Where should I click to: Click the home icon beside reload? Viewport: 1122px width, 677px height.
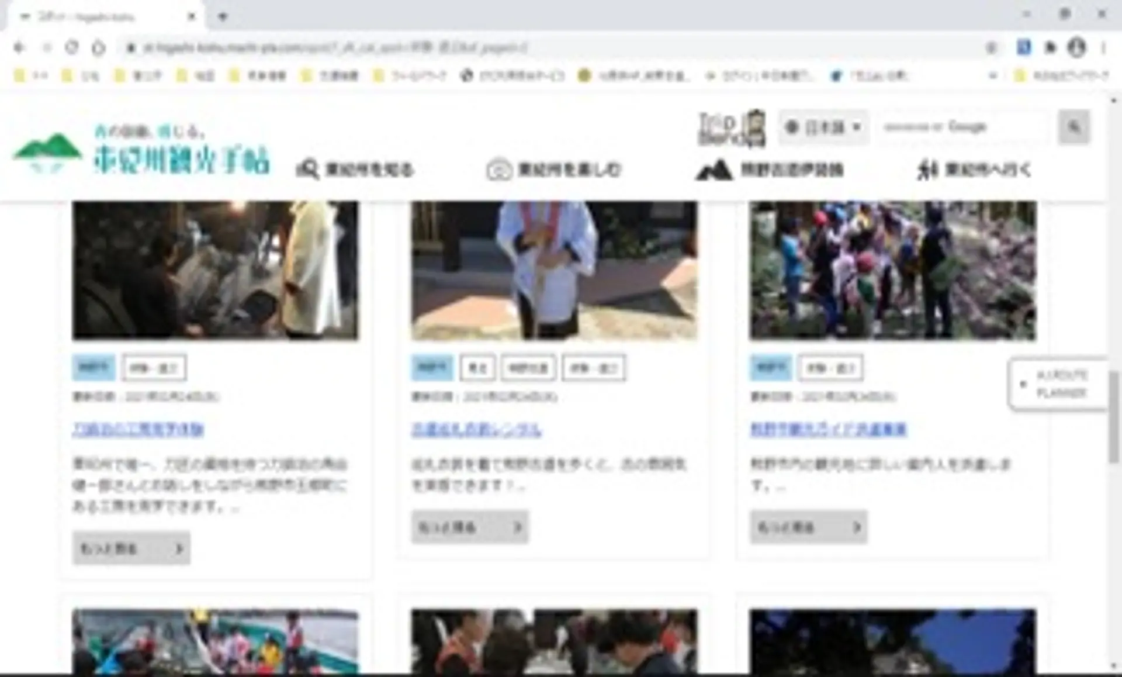pyautogui.click(x=98, y=47)
